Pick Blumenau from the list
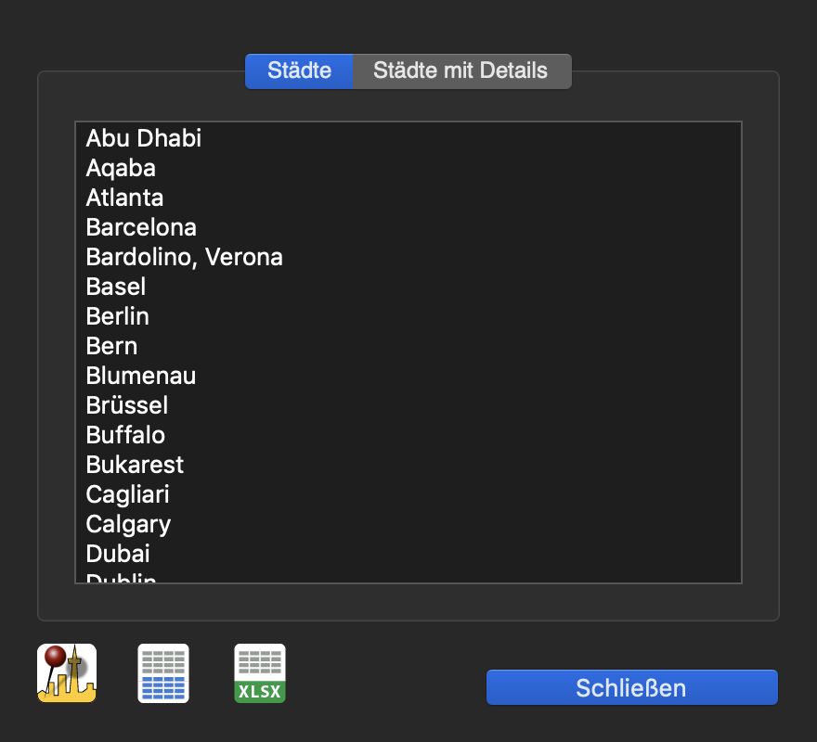 (x=408, y=376)
